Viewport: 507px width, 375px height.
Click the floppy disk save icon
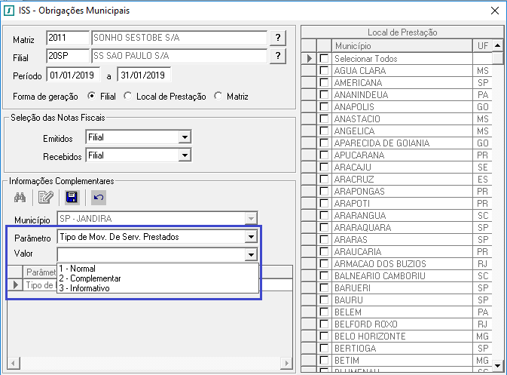pos(72,198)
